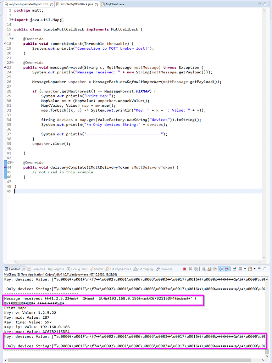This screenshot has height=363, width=272.
Task: Click the override marker on line 23
Action: (x=5, y=67)
